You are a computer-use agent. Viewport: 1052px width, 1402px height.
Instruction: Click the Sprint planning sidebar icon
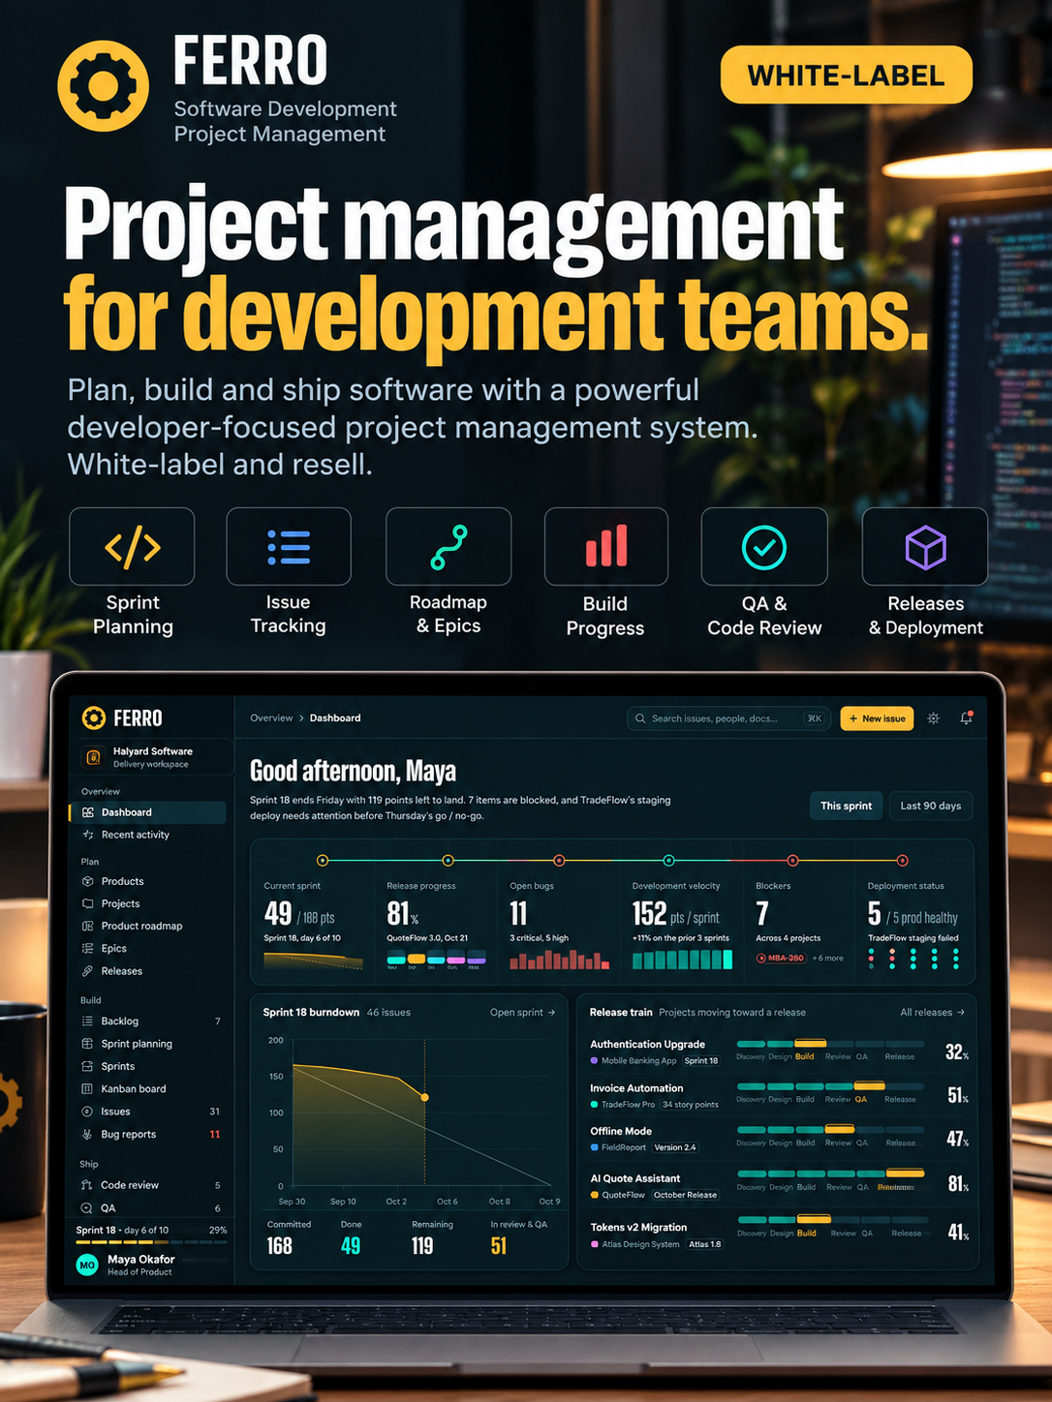point(88,1044)
